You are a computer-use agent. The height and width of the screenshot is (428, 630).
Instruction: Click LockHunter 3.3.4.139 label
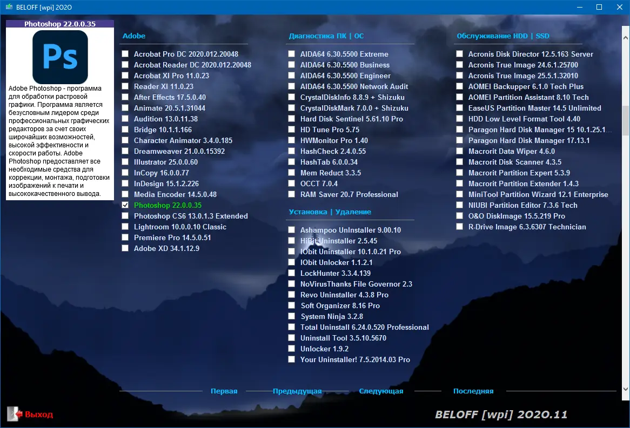tap(336, 274)
